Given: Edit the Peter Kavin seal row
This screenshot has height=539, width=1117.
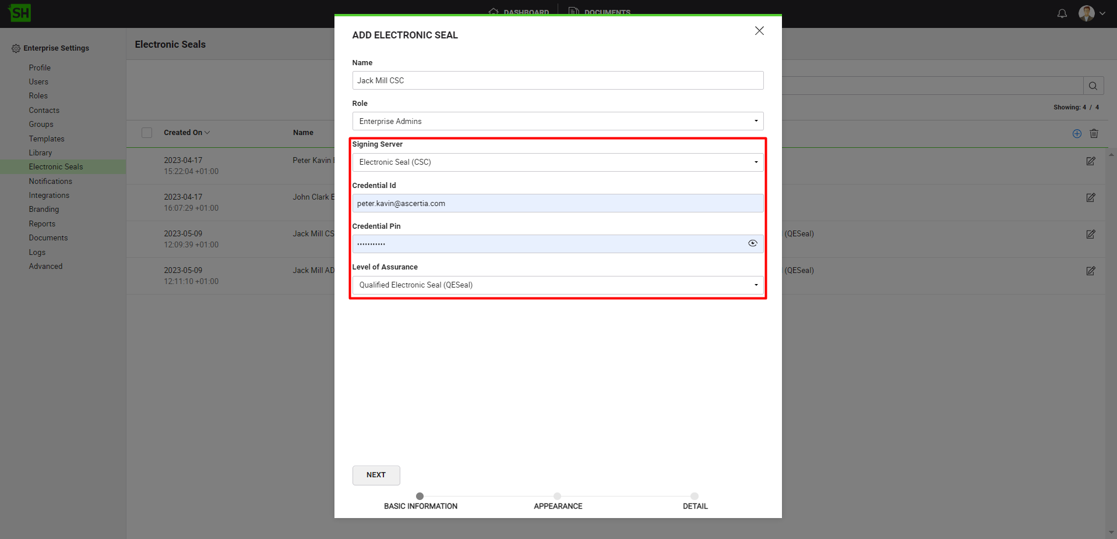Looking at the screenshot, I should coord(1090,161).
